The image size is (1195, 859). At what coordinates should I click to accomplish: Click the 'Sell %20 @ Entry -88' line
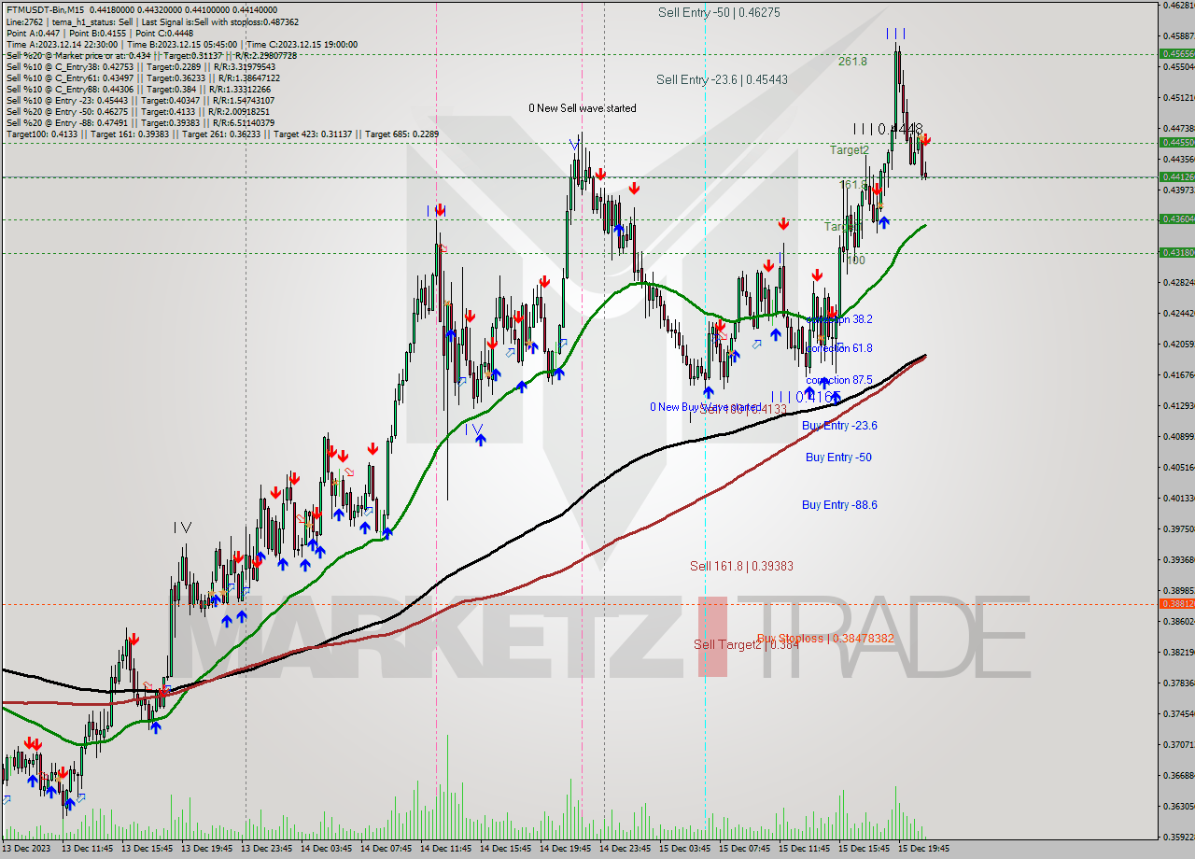coord(140,123)
